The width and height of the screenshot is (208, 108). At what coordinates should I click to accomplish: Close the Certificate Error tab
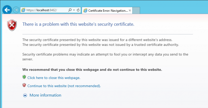(130, 10)
